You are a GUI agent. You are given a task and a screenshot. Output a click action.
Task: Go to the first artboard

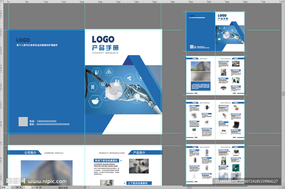pyautogui.click(x=17, y=187)
